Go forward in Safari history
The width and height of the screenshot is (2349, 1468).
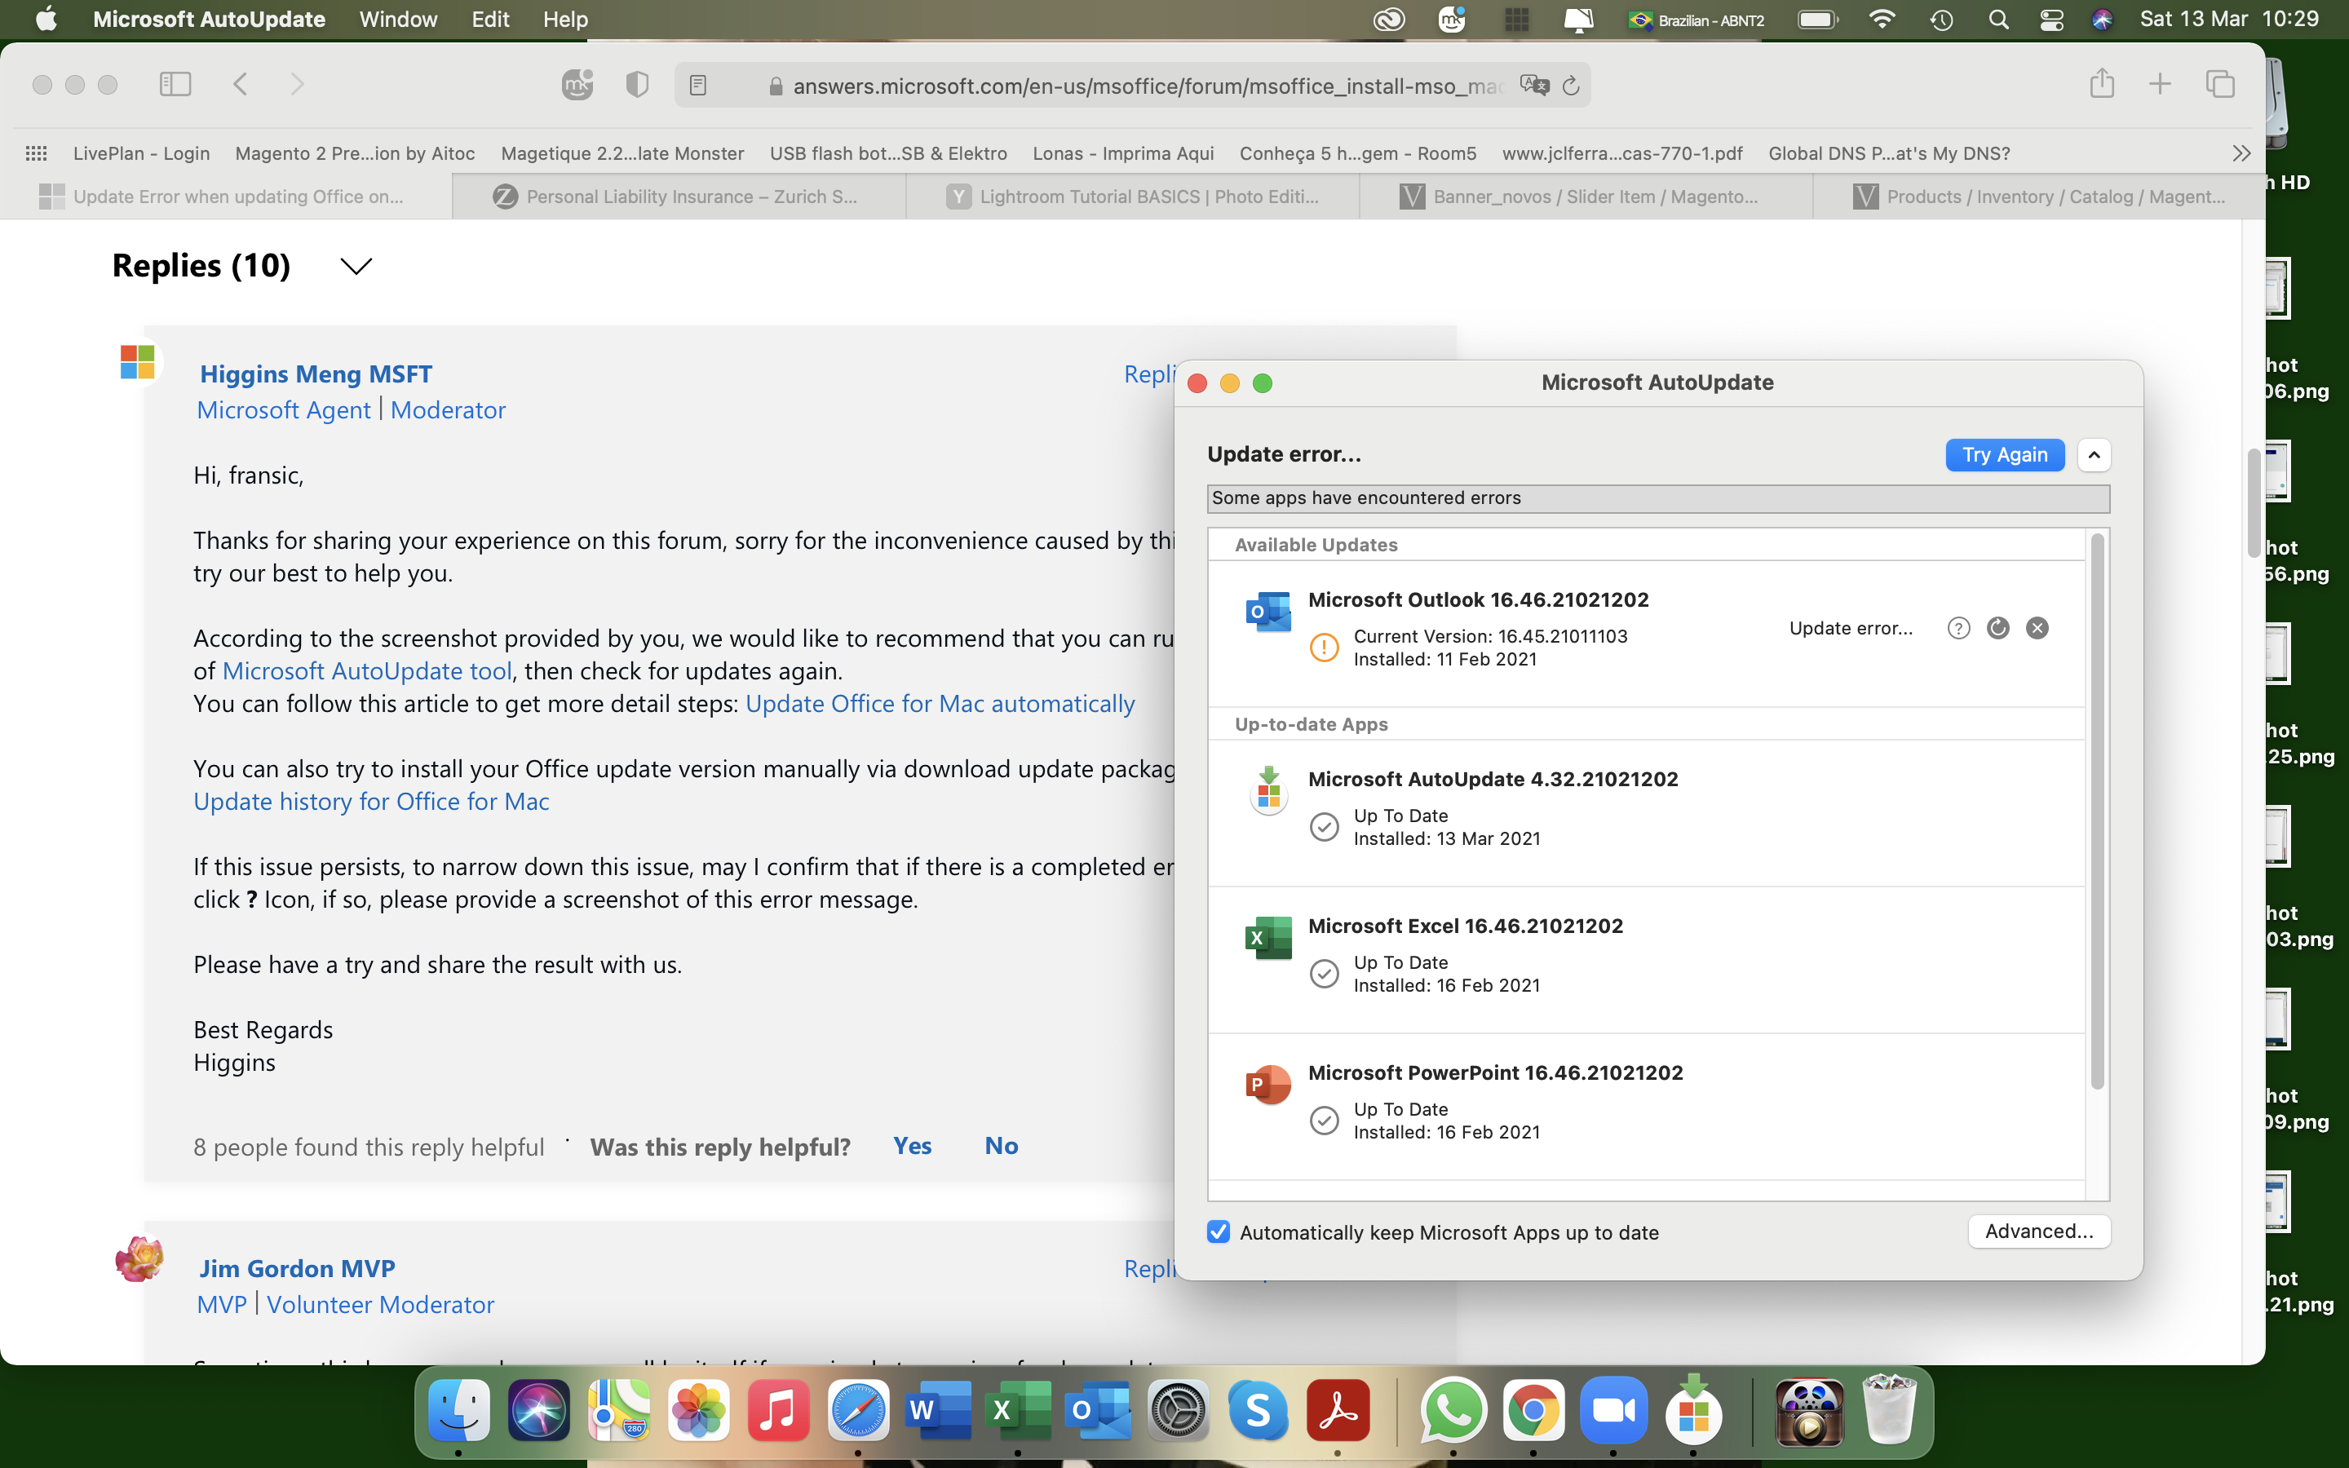coord(297,85)
